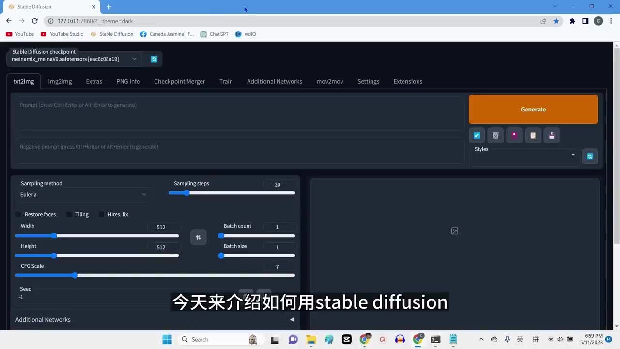The width and height of the screenshot is (620, 349).
Task: Expand the Additional Networks section
Action: tap(292, 319)
